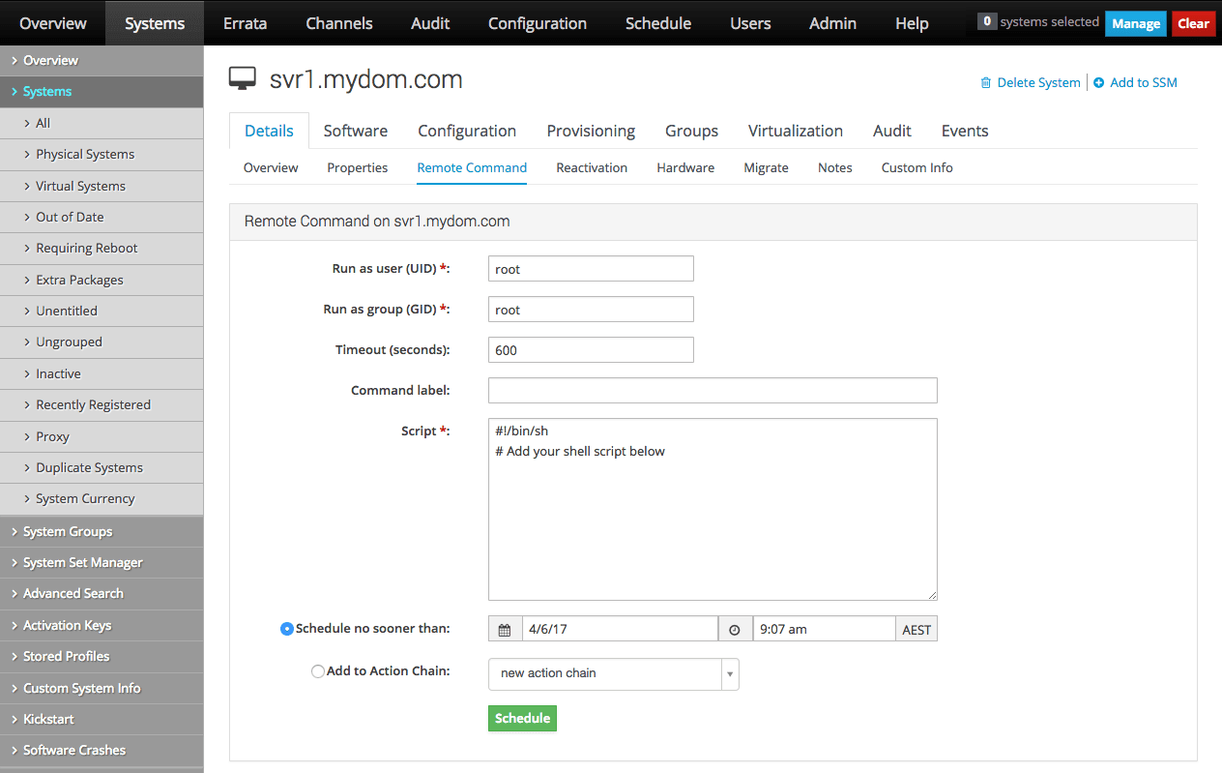Open Recently Registered in the sidebar

102,404
